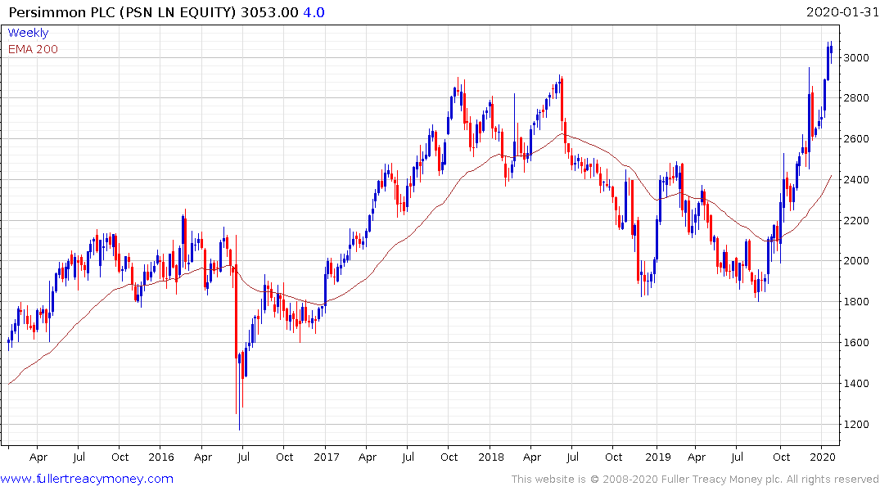
Task: Select the 2019 year axis label
Action: click(x=658, y=457)
